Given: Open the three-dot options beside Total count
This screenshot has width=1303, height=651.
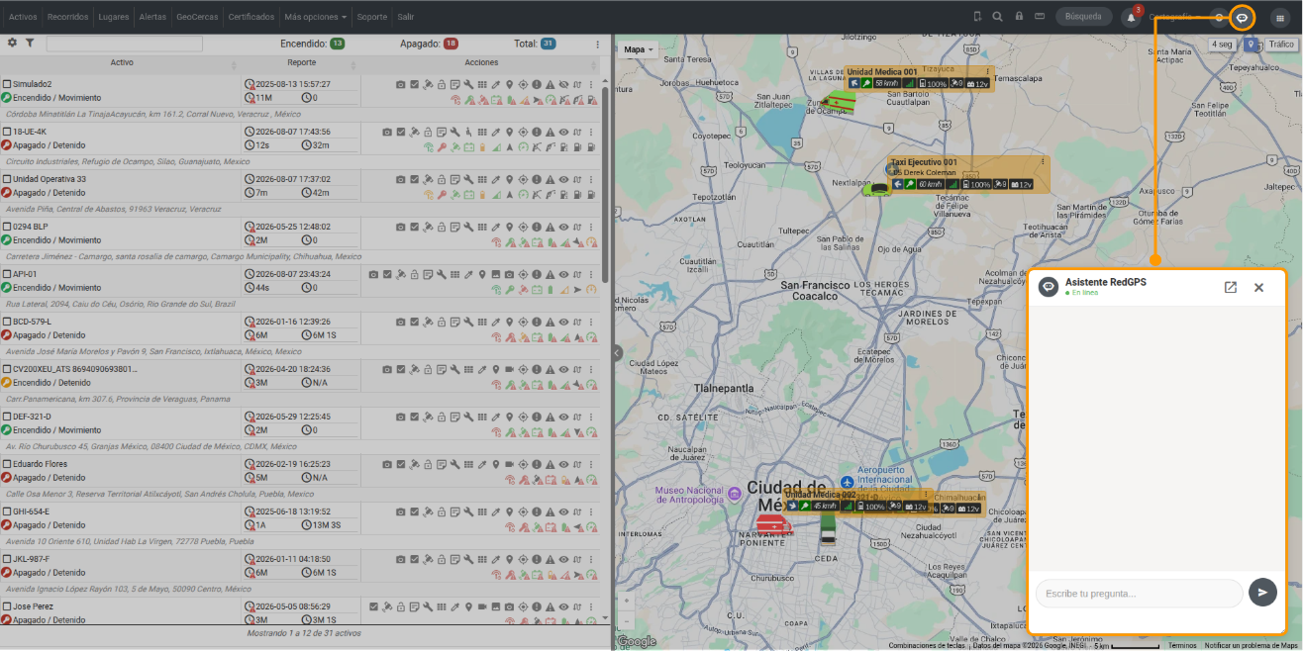Looking at the screenshot, I should coord(597,44).
